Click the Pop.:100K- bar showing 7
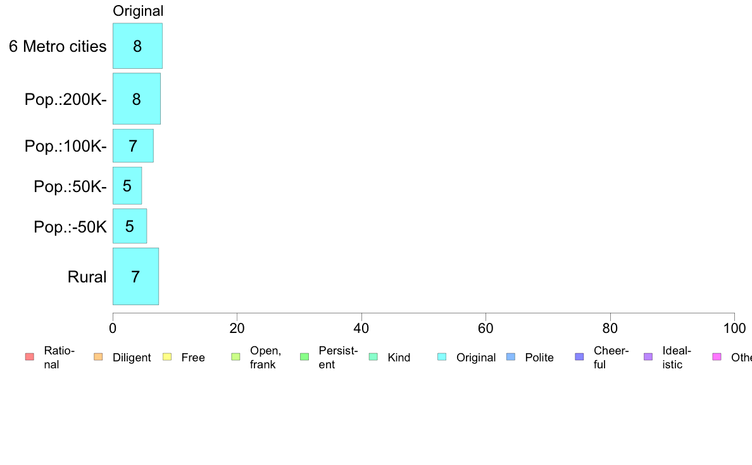 (133, 146)
